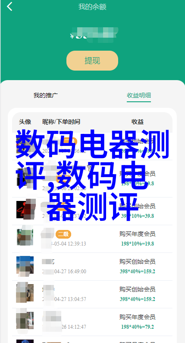This screenshot has height=343, width=185.
Task: Click the 昵称/下单时间 column header
Action: coord(61,122)
